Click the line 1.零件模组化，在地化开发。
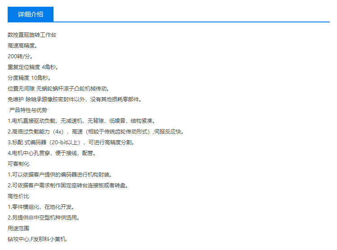Viewport: 337px width, 250px height. coord(41,207)
